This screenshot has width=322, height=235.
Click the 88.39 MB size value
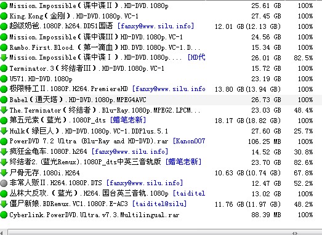pyautogui.click(x=266, y=215)
